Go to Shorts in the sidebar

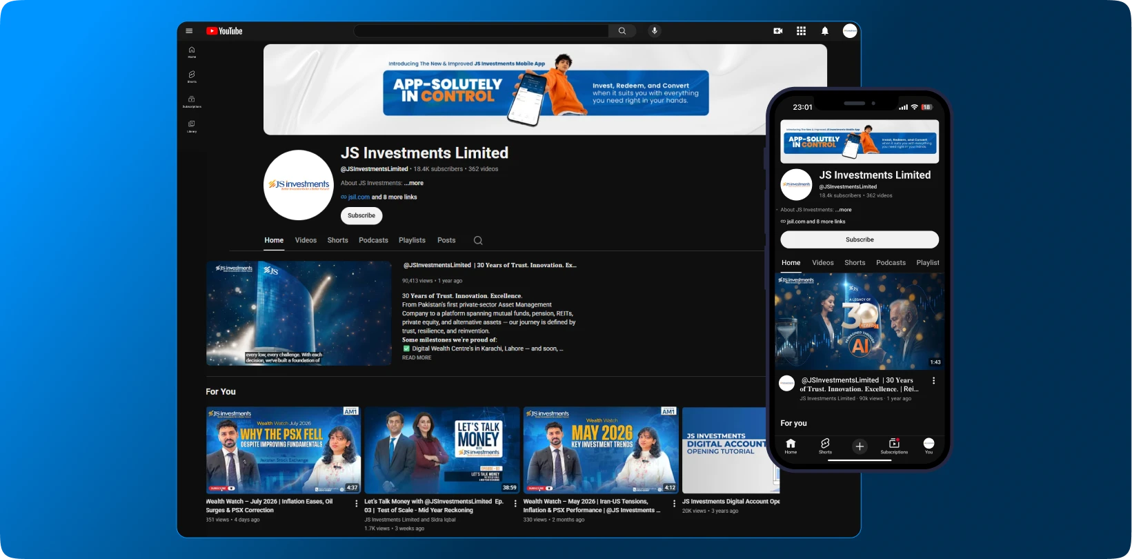tap(192, 76)
